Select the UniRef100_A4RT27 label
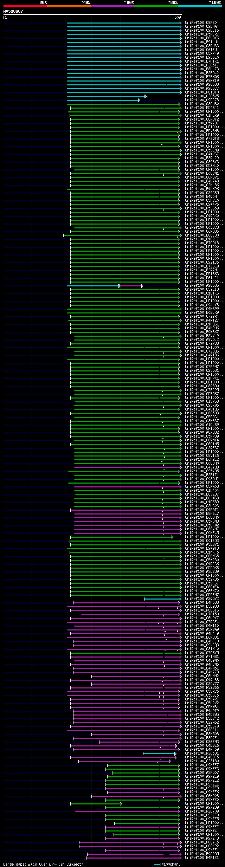225x867 pixels. [202, 321]
